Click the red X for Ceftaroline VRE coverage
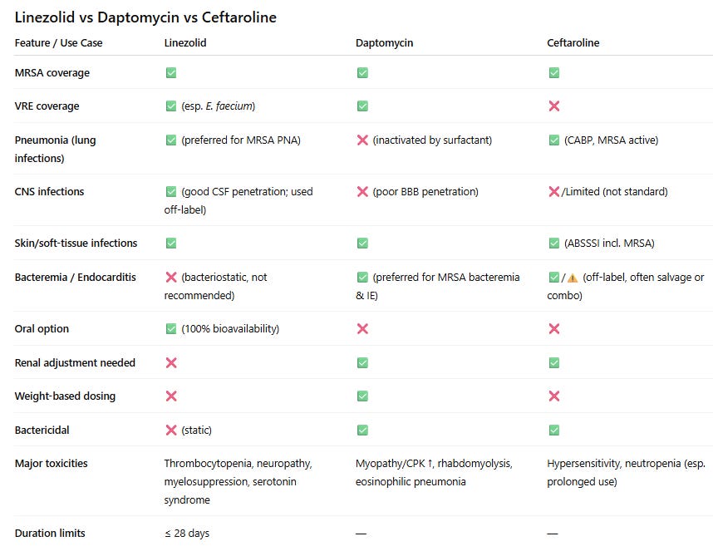This screenshot has height=556, width=713. click(553, 106)
